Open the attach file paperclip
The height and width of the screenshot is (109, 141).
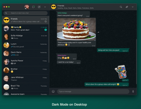(x=127, y=7)
